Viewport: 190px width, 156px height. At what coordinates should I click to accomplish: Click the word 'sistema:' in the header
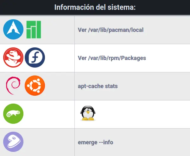(122, 7)
